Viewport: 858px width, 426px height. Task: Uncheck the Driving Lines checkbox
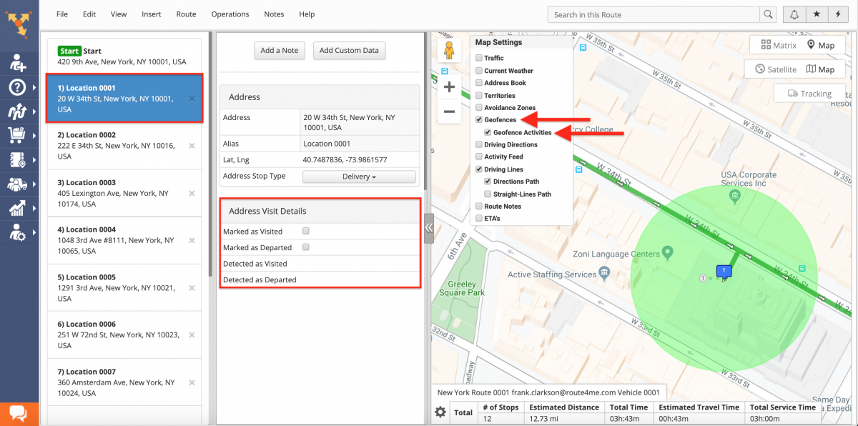(x=479, y=169)
